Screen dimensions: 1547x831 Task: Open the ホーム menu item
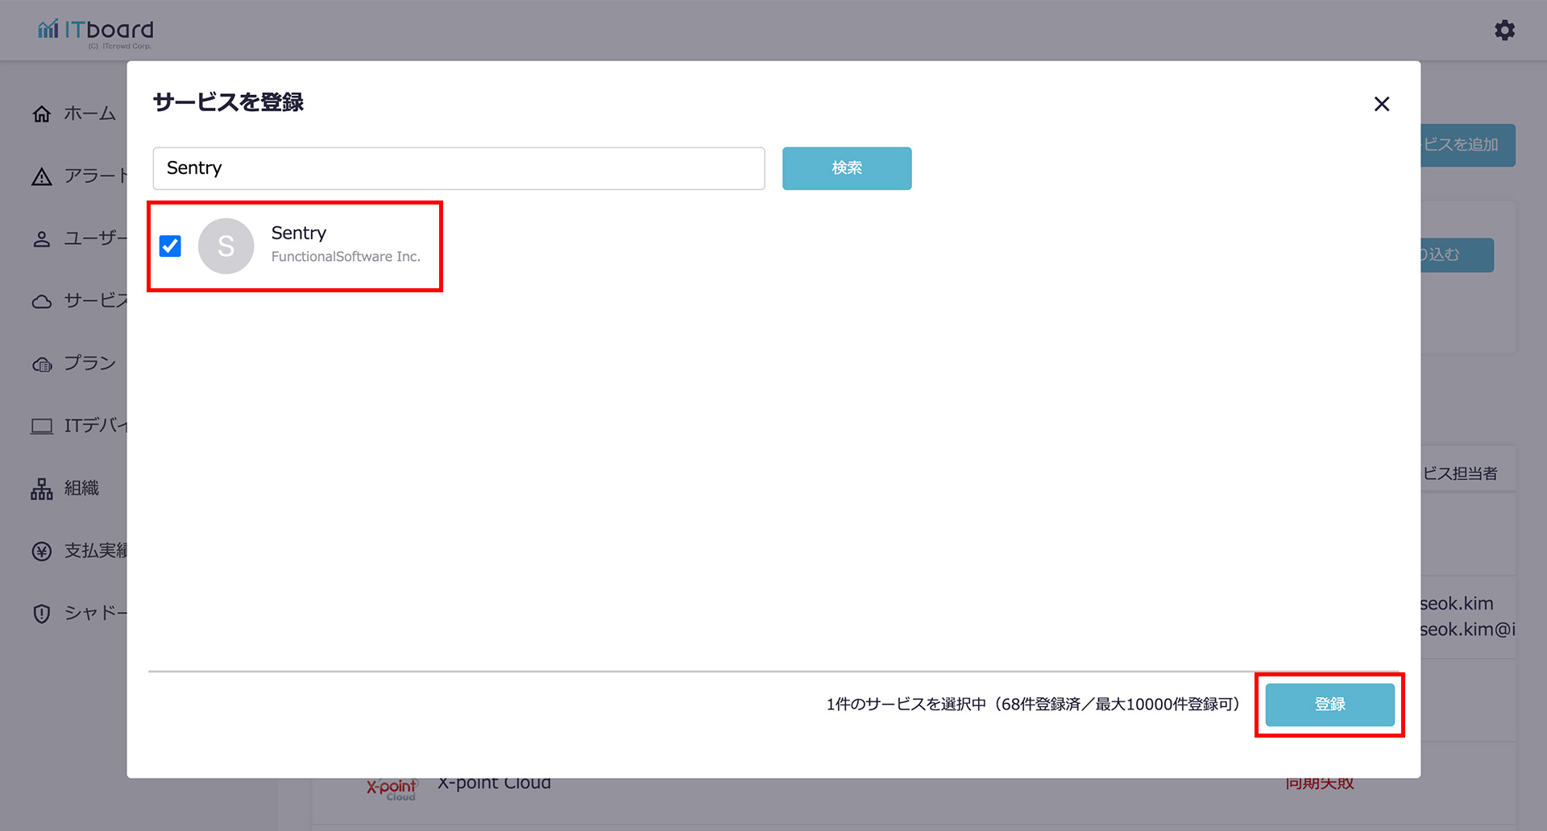(89, 114)
